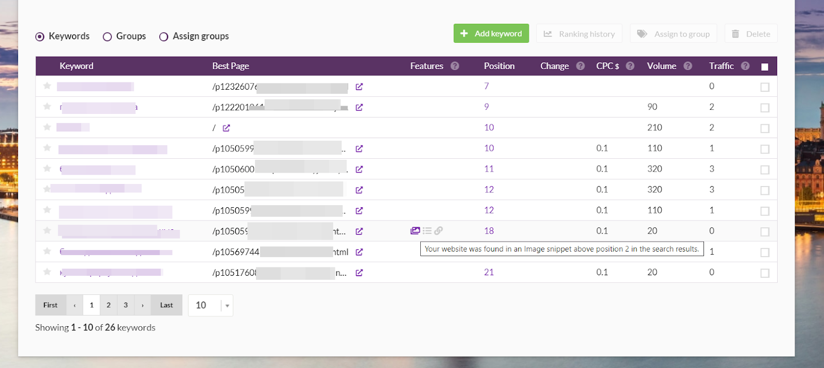Image resolution: width=824 pixels, height=368 pixels.
Task: Go to page 2 of keywords
Action: pos(109,305)
